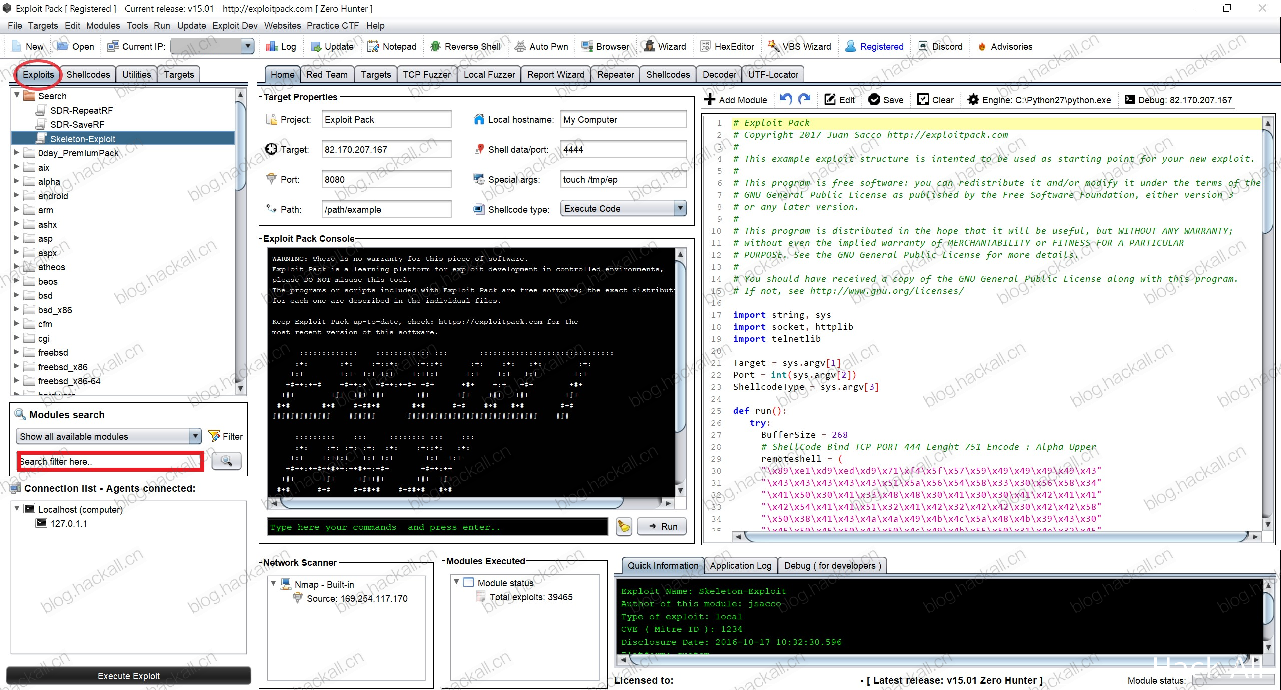The height and width of the screenshot is (690, 1281).
Task: Click the Engine gear icon
Action: pos(973,99)
